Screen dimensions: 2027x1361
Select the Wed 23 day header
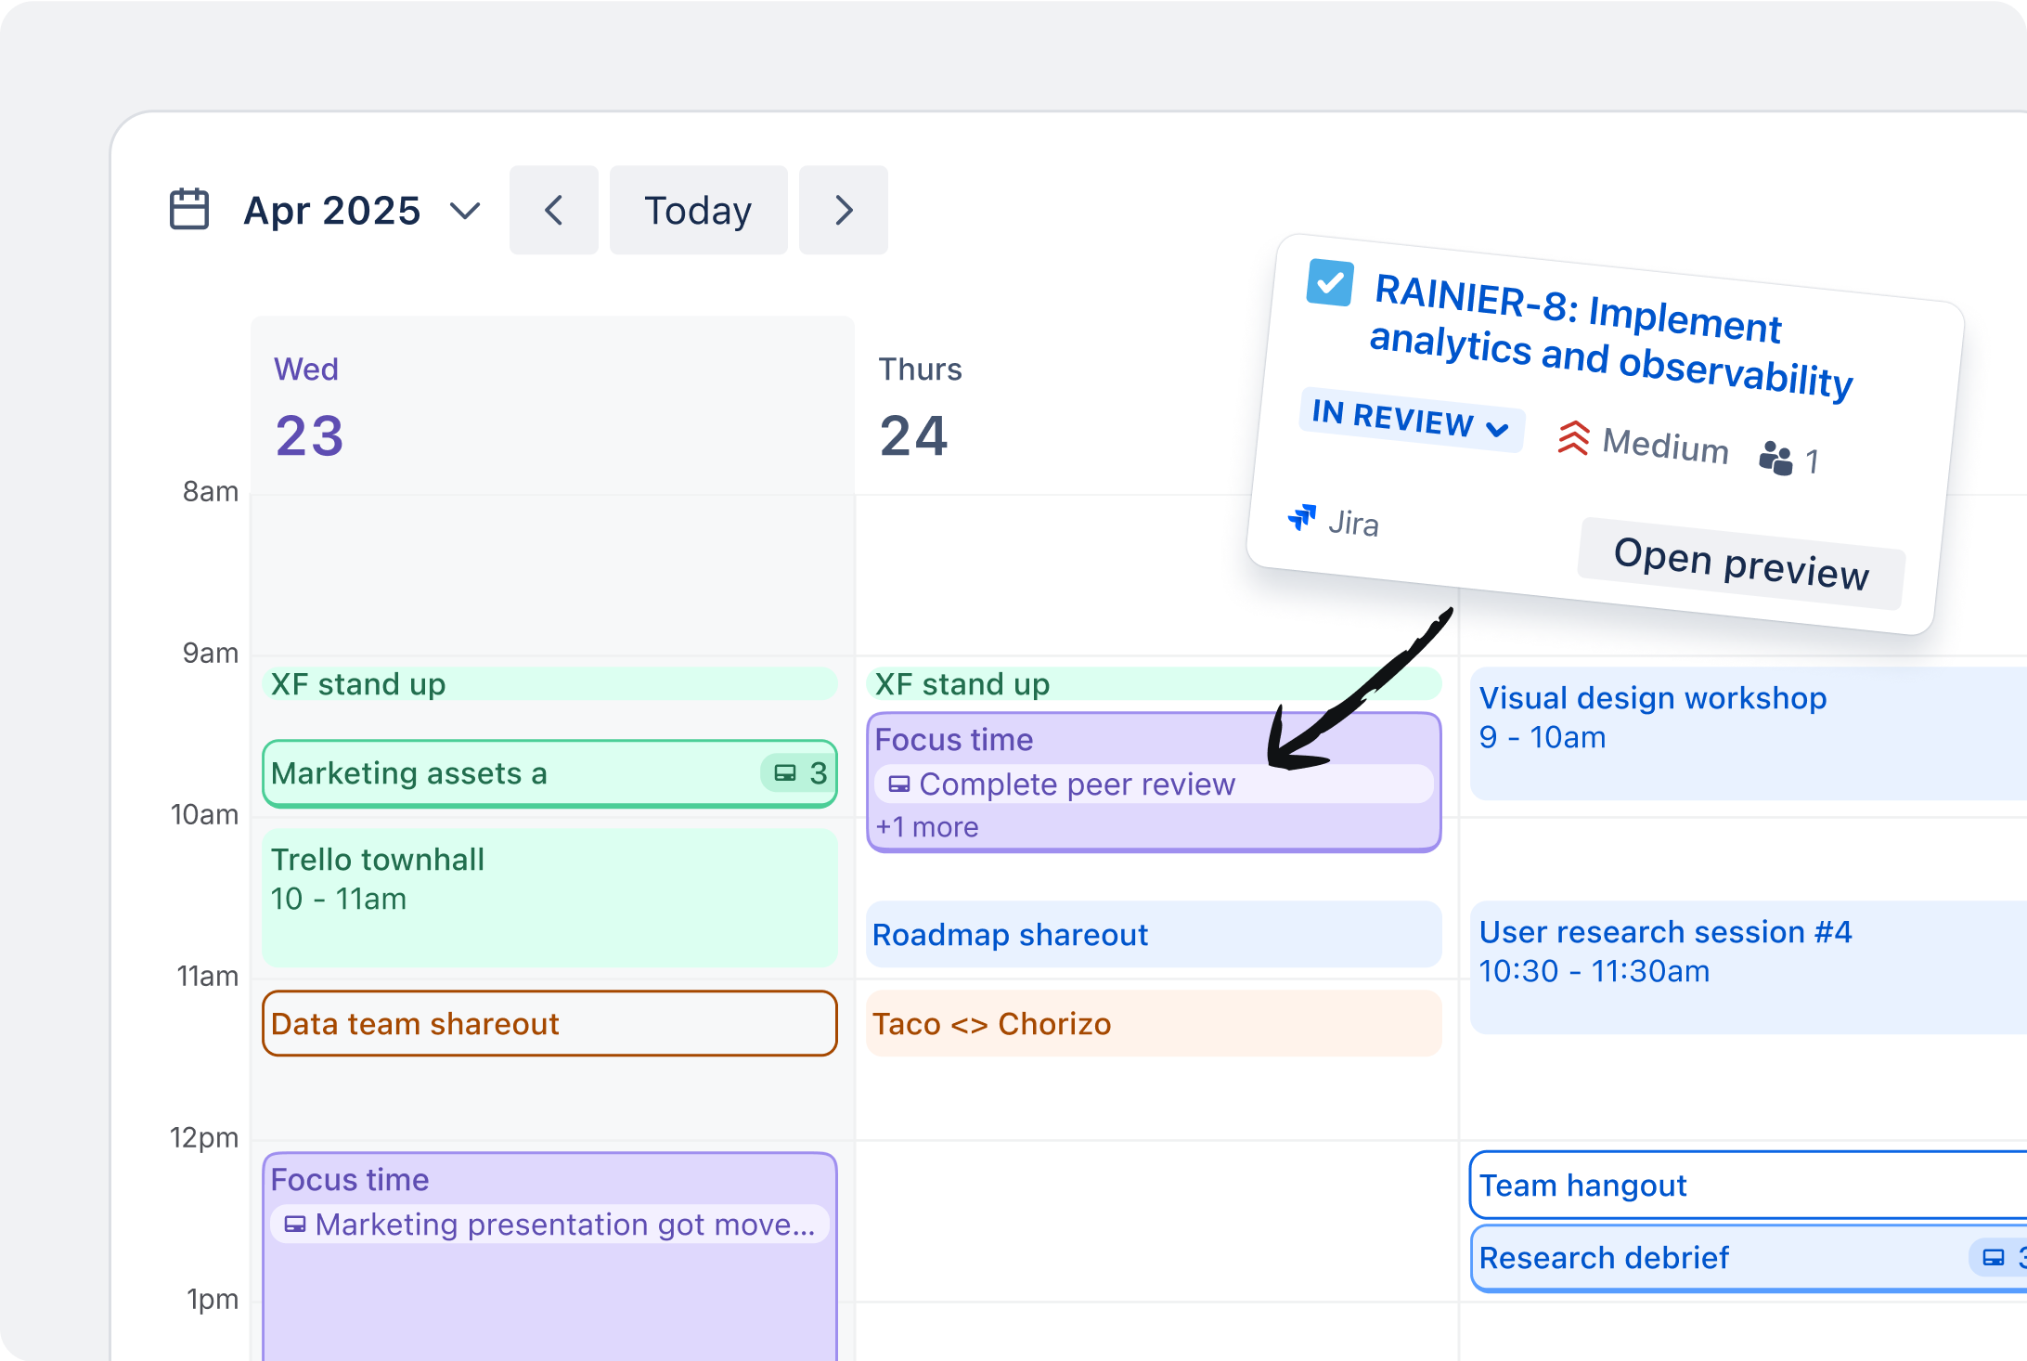[552, 406]
